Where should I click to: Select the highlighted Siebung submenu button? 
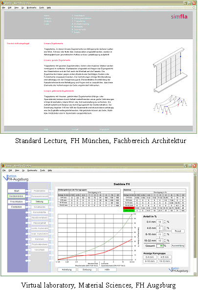[40, 201]
